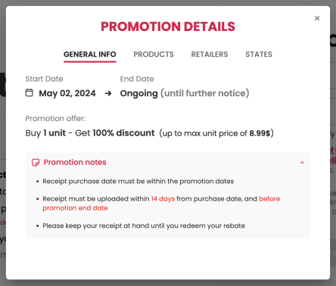Open the Products tab
Viewport: 336px width, 286px height.
pos(154,54)
